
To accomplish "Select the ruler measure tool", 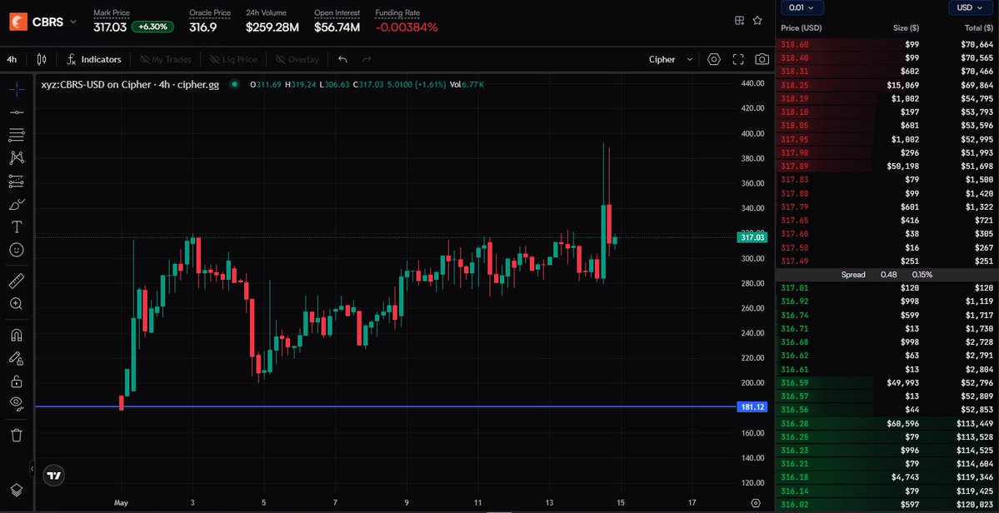I will [x=17, y=280].
